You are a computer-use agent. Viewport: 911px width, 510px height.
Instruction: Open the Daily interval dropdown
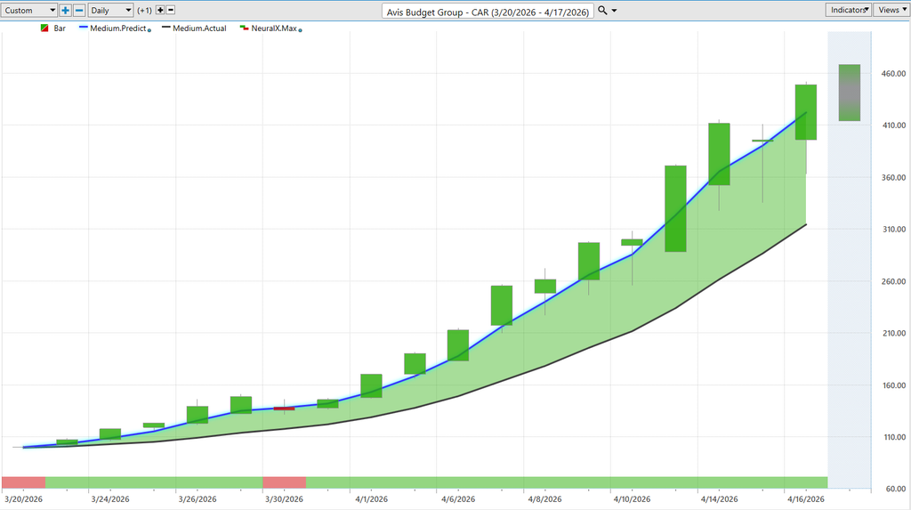[110, 11]
